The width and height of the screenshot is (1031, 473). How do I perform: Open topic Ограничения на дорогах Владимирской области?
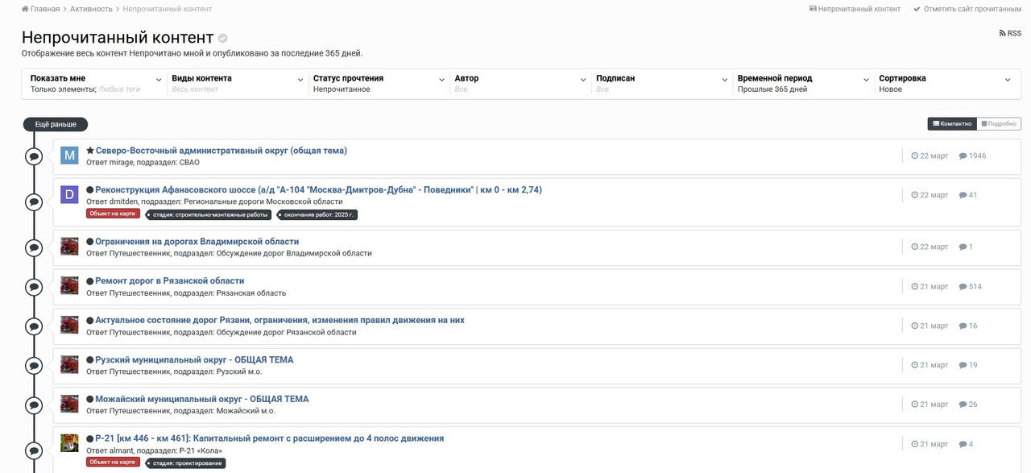click(197, 242)
